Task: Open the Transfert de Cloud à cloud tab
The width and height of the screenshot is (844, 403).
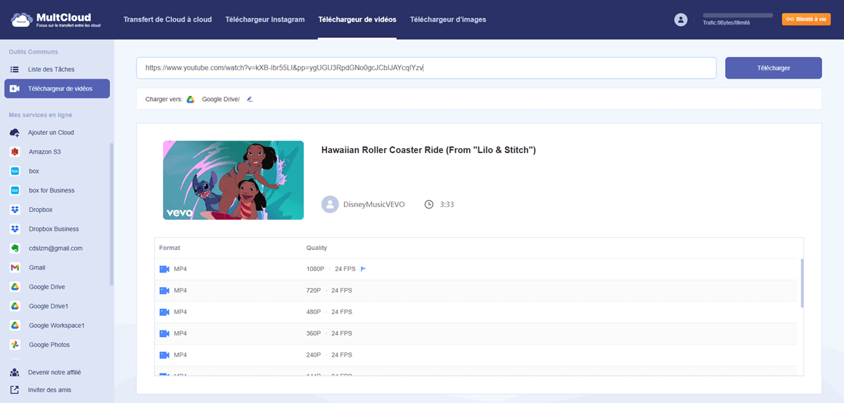Action: pos(167,20)
